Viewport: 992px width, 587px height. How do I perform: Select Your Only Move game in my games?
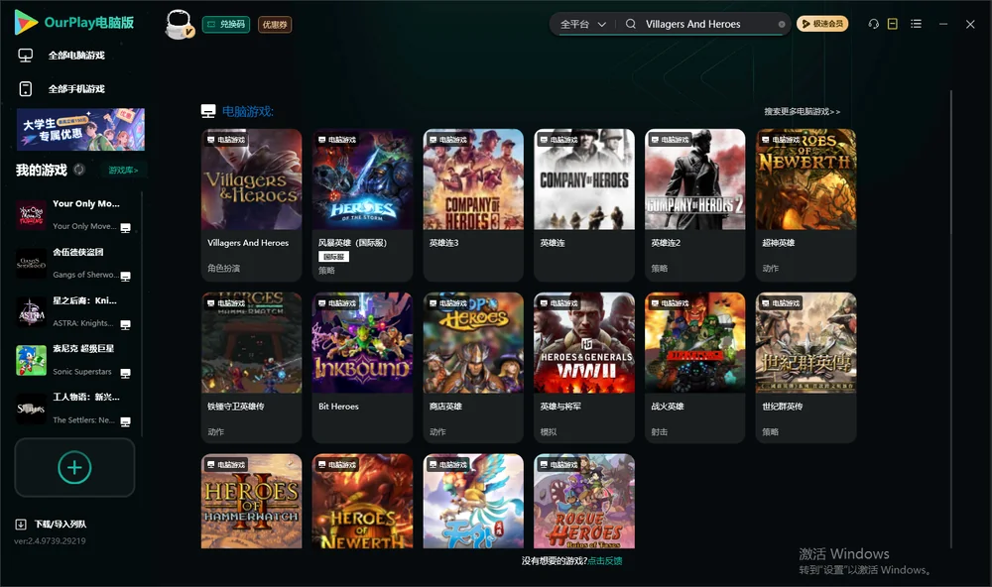pos(74,215)
